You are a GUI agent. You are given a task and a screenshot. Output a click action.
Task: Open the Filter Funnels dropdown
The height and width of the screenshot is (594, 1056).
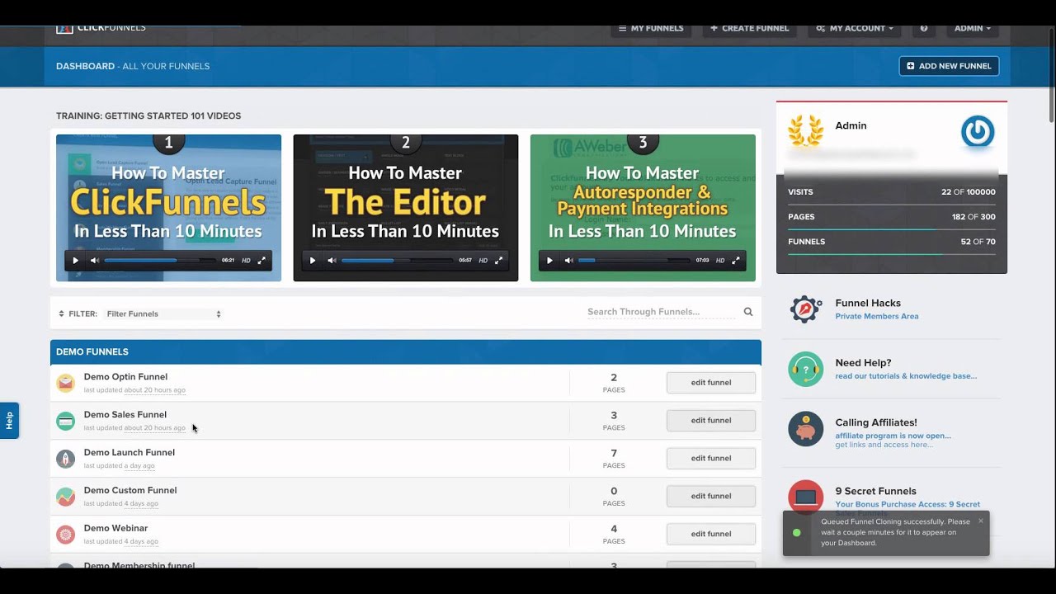pyautogui.click(x=163, y=313)
